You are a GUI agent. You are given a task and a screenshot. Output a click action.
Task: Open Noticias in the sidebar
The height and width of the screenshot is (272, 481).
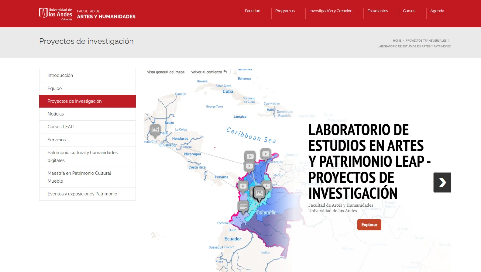[88, 114]
